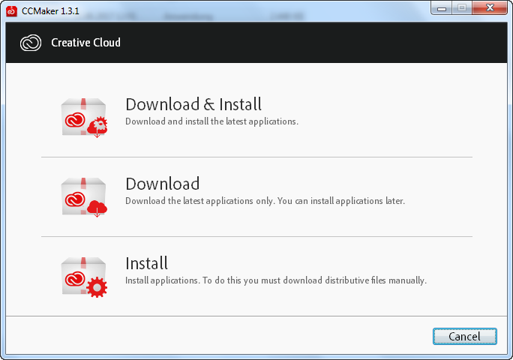Choose the Install heading option
Viewport: 513px width, 360px height.
click(146, 263)
